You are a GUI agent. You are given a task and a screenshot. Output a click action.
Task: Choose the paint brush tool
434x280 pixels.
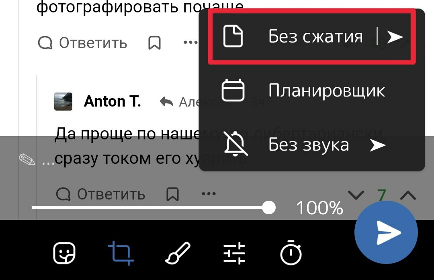coord(178,253)
